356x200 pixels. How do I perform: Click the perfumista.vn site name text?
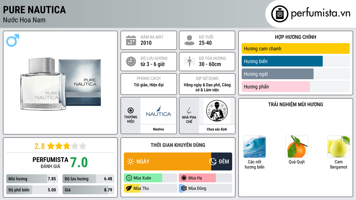pos(321,14)
